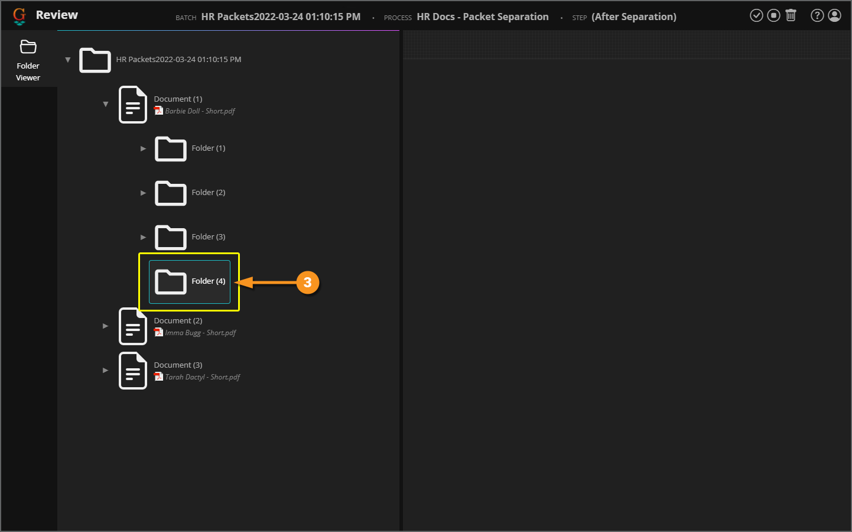Image resolution: width=852 pixels, height=532 pixels.
Task: Select the Document (2) label
Action: coord(178,321)
